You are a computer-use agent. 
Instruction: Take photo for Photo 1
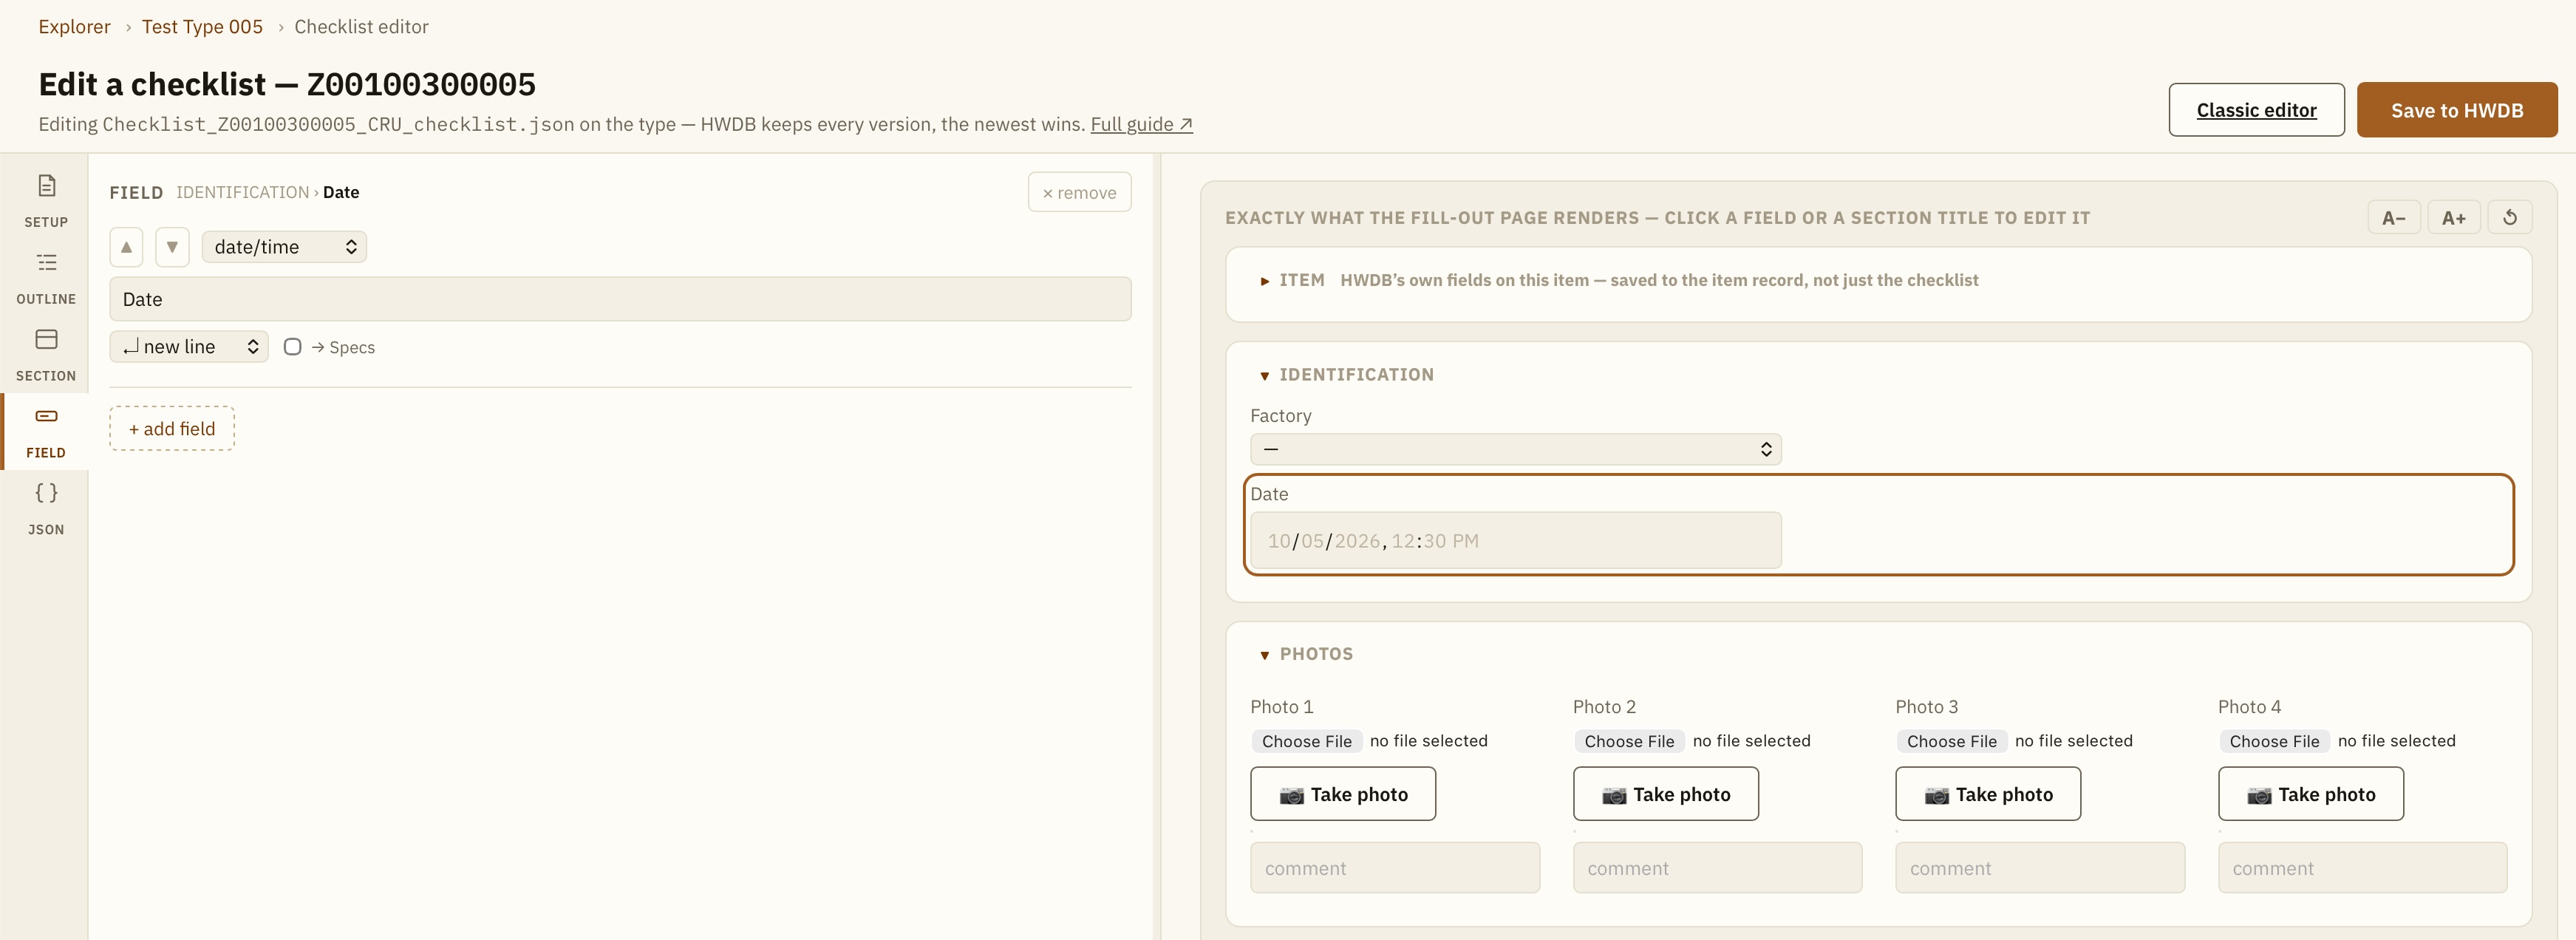pyautogui.click(x=1342, y=794)
